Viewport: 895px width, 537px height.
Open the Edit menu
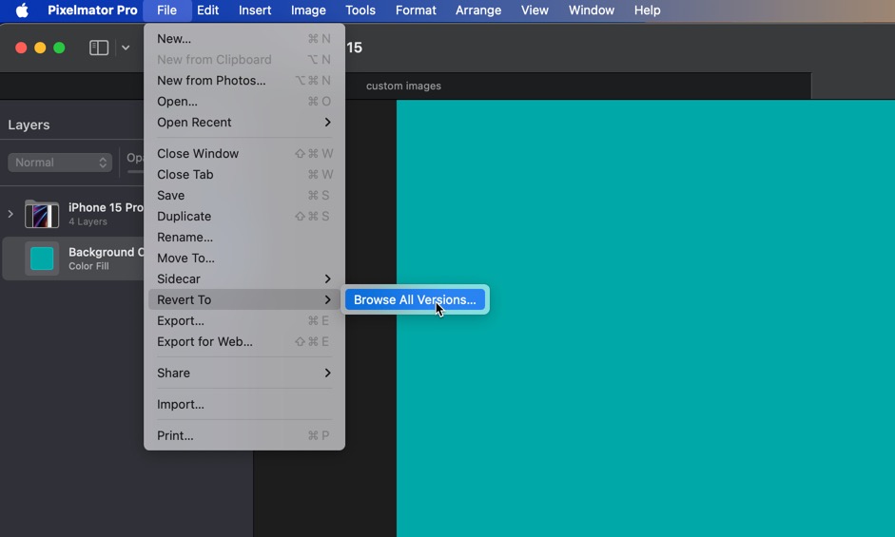click(x=207, y=10)
